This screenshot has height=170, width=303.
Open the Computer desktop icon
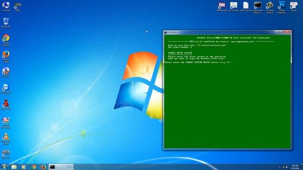point(6,6)
